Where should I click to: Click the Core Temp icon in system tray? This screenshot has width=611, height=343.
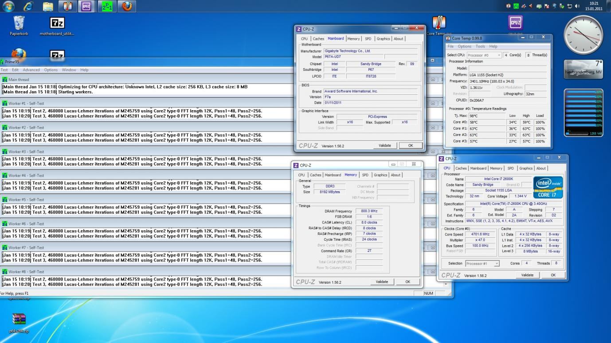pos(508,6)
